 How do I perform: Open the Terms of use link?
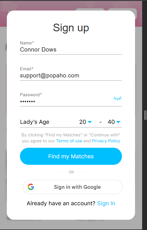[69, 141]
